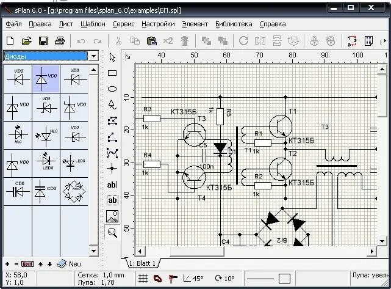Image resolution: width=391 pixels, height=289 pixels.
Task: Open the Правка menu
Action: tap(40, 24)
